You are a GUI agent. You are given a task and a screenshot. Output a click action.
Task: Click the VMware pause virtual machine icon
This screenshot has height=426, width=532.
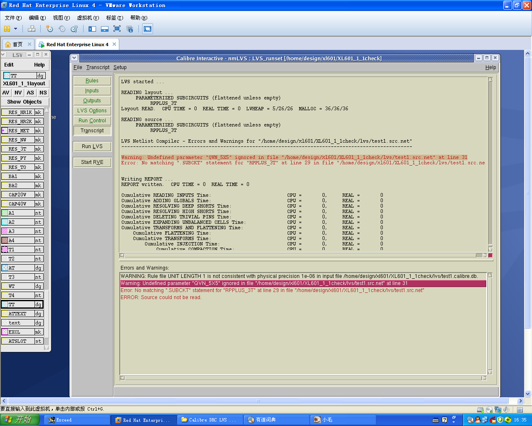(7, 29)
